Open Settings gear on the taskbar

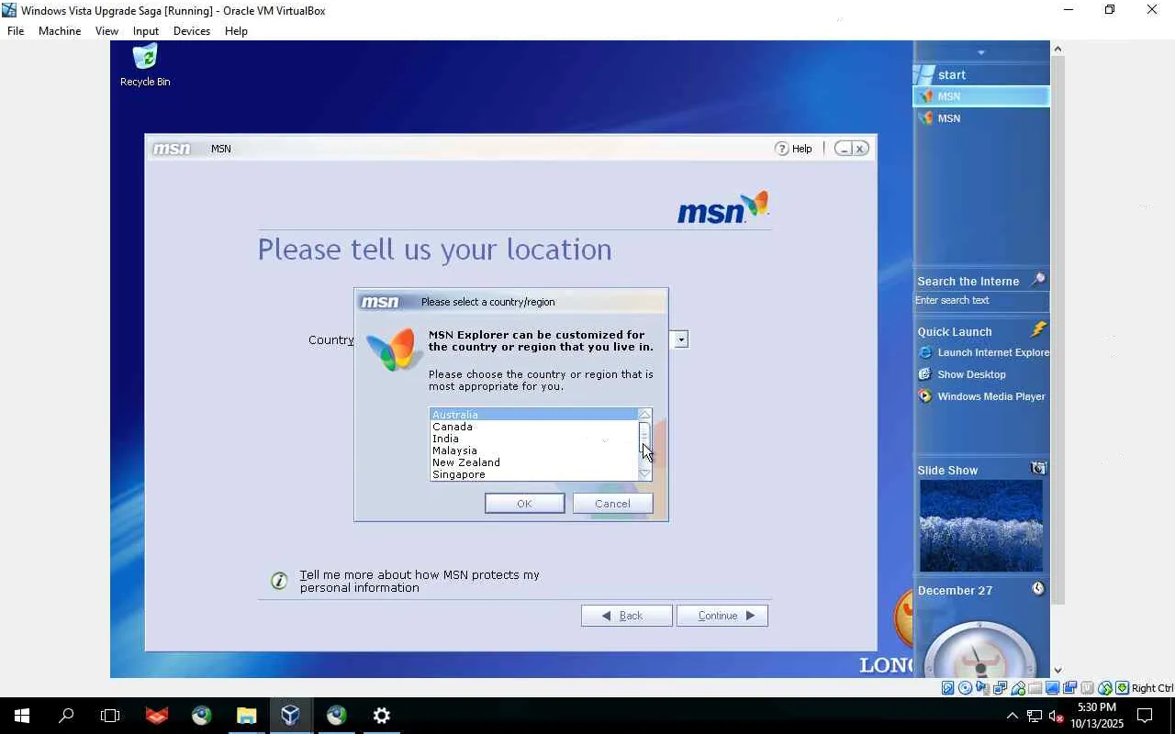coord(382,716)
